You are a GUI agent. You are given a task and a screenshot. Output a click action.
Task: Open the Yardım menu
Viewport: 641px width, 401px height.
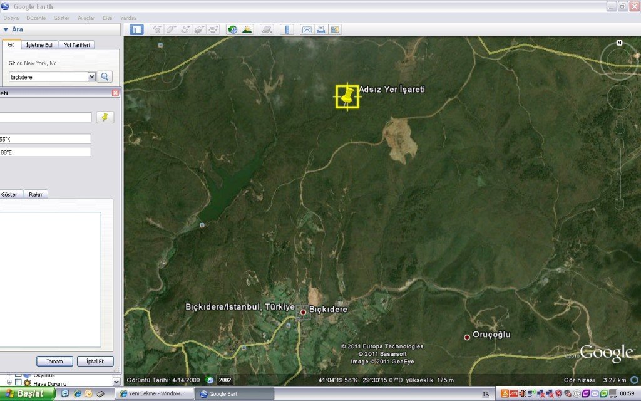[128, 18]
